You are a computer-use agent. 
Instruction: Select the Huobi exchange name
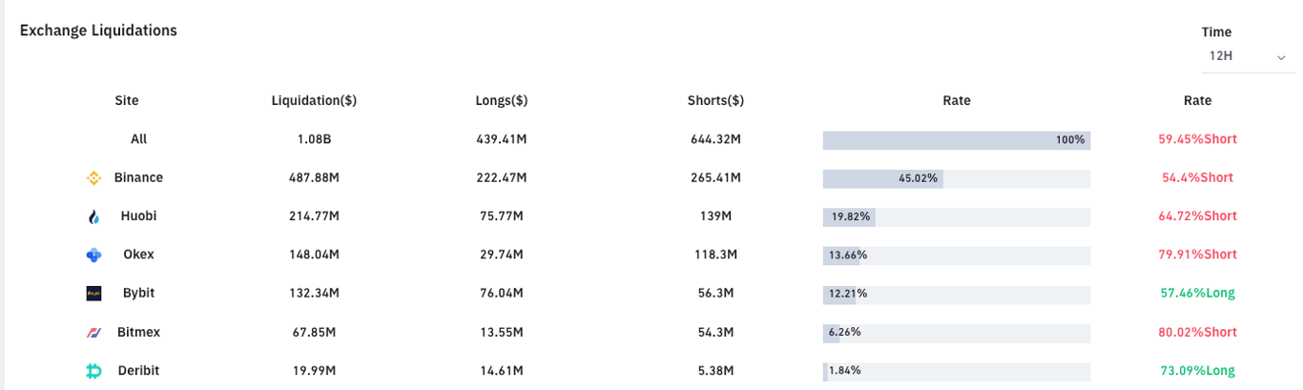138,216
